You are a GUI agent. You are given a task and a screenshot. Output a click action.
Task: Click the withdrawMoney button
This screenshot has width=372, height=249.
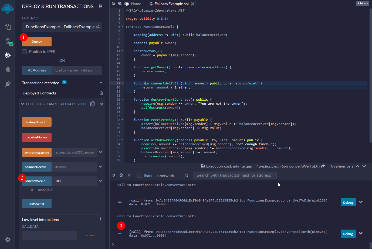pos(37,153)
